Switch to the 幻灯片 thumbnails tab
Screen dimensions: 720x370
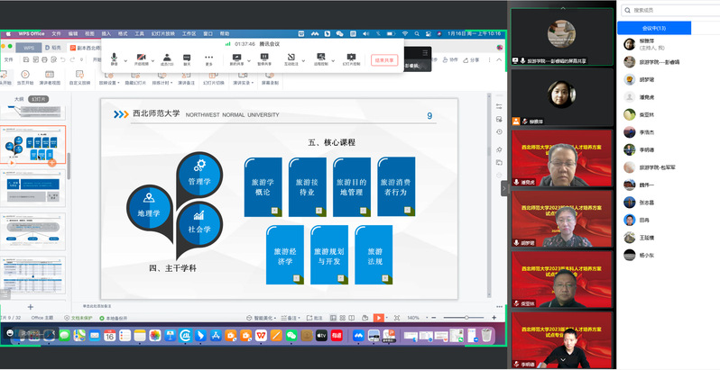tap(39, 99)
